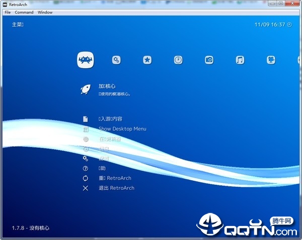Maximize the RetroArch window
Screen dimensions: 302x240
[281, 4]
